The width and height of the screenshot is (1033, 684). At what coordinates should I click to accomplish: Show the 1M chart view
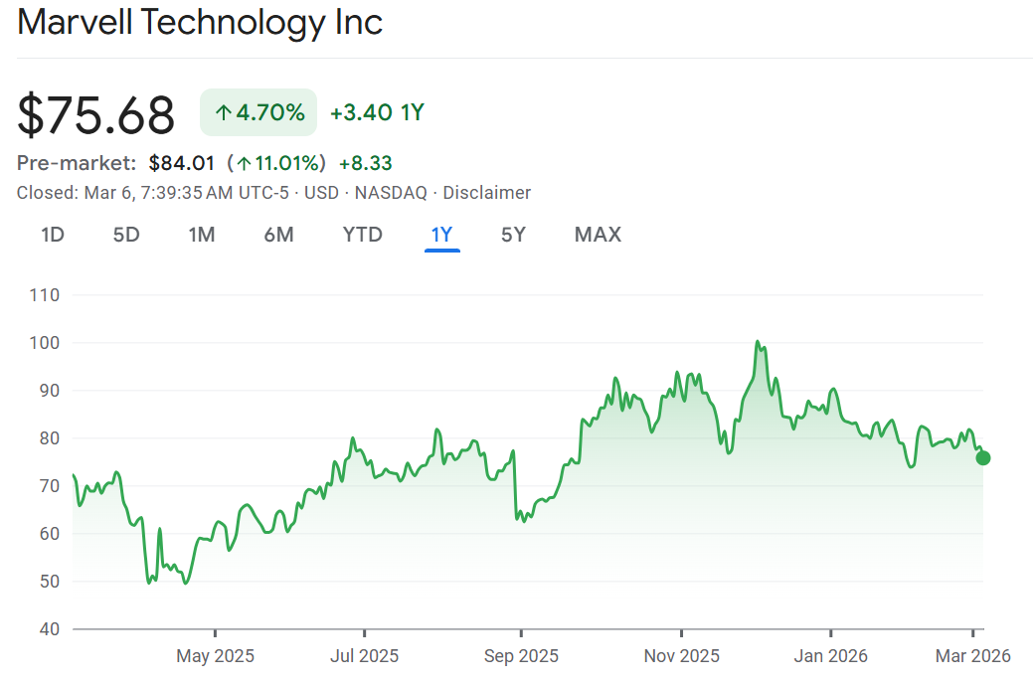click(x=201, y=235)
